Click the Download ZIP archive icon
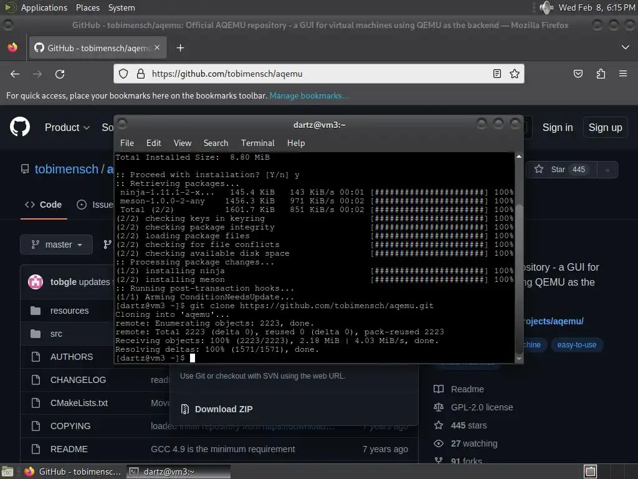Screen dimensions: 638x479 click(184, 409)
